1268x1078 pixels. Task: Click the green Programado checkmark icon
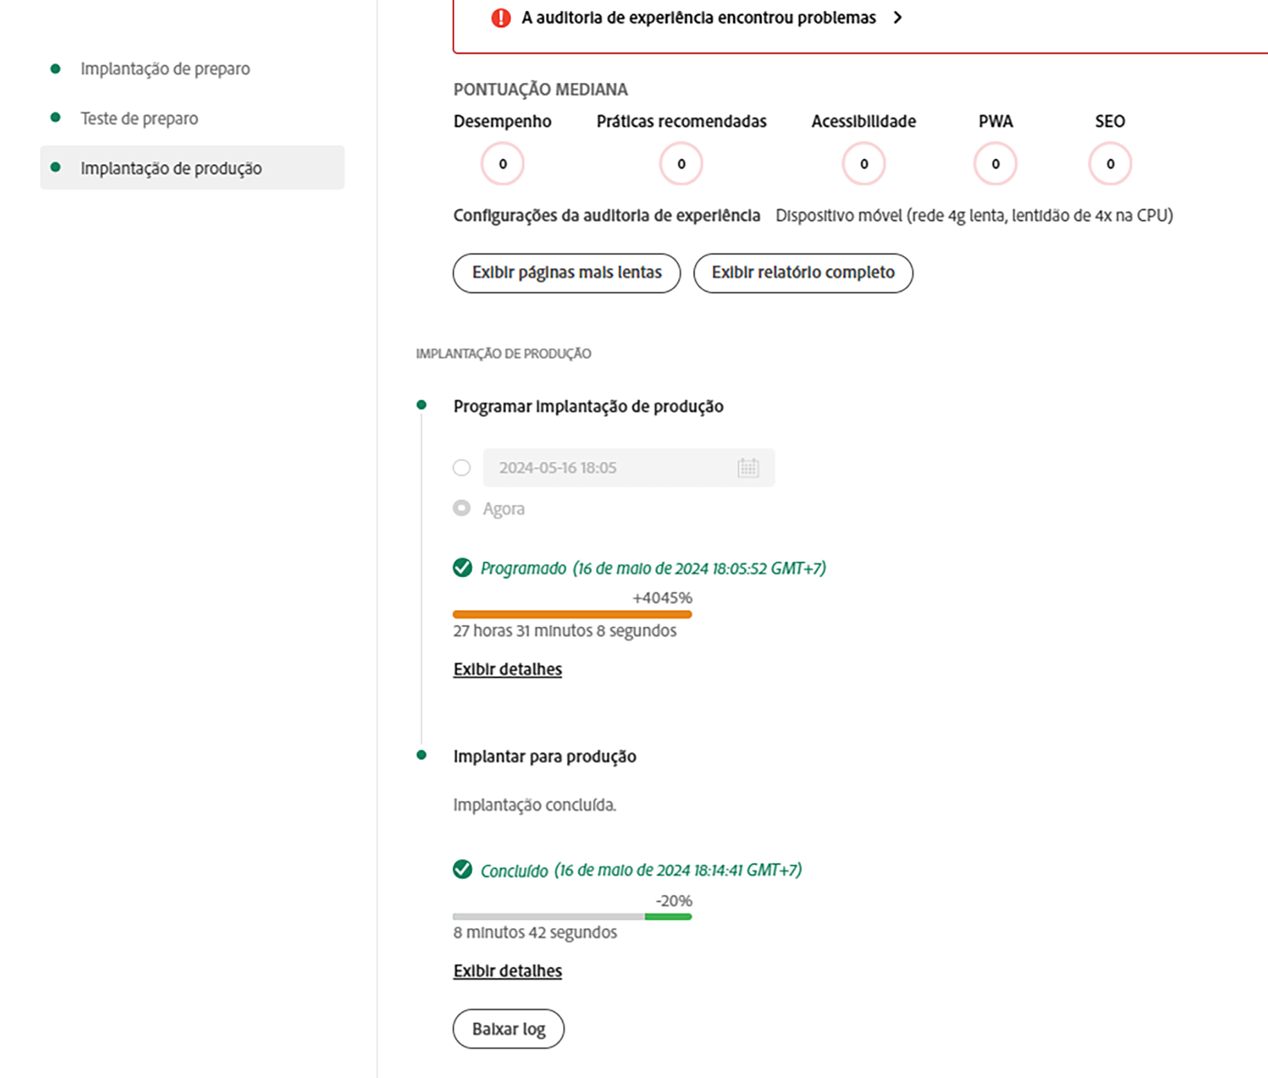[x=462, y=568]
